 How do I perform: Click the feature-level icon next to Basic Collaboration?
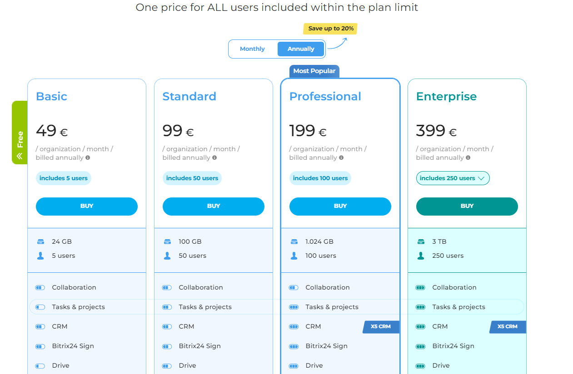pyautogui.click(x=40, y=288)
